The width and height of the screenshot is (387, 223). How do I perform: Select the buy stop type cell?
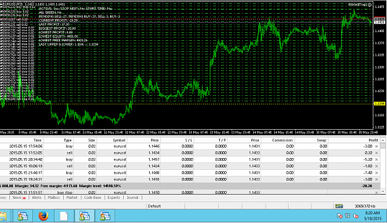[x=64, y=193]
